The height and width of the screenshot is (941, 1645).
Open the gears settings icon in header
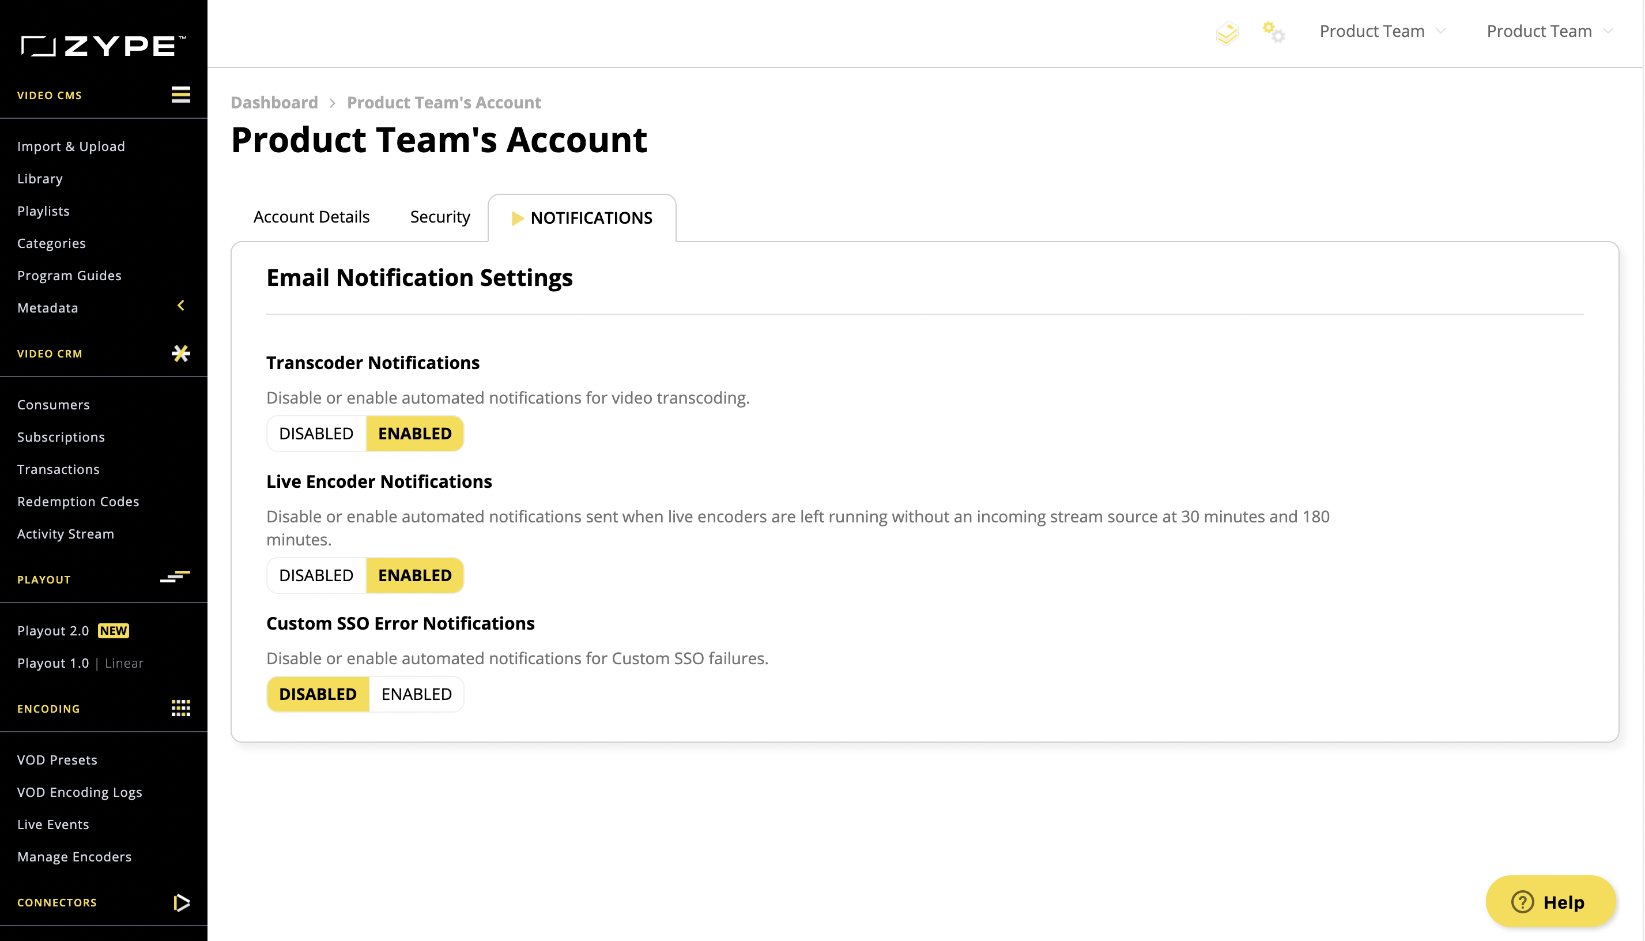[1274, 32]
